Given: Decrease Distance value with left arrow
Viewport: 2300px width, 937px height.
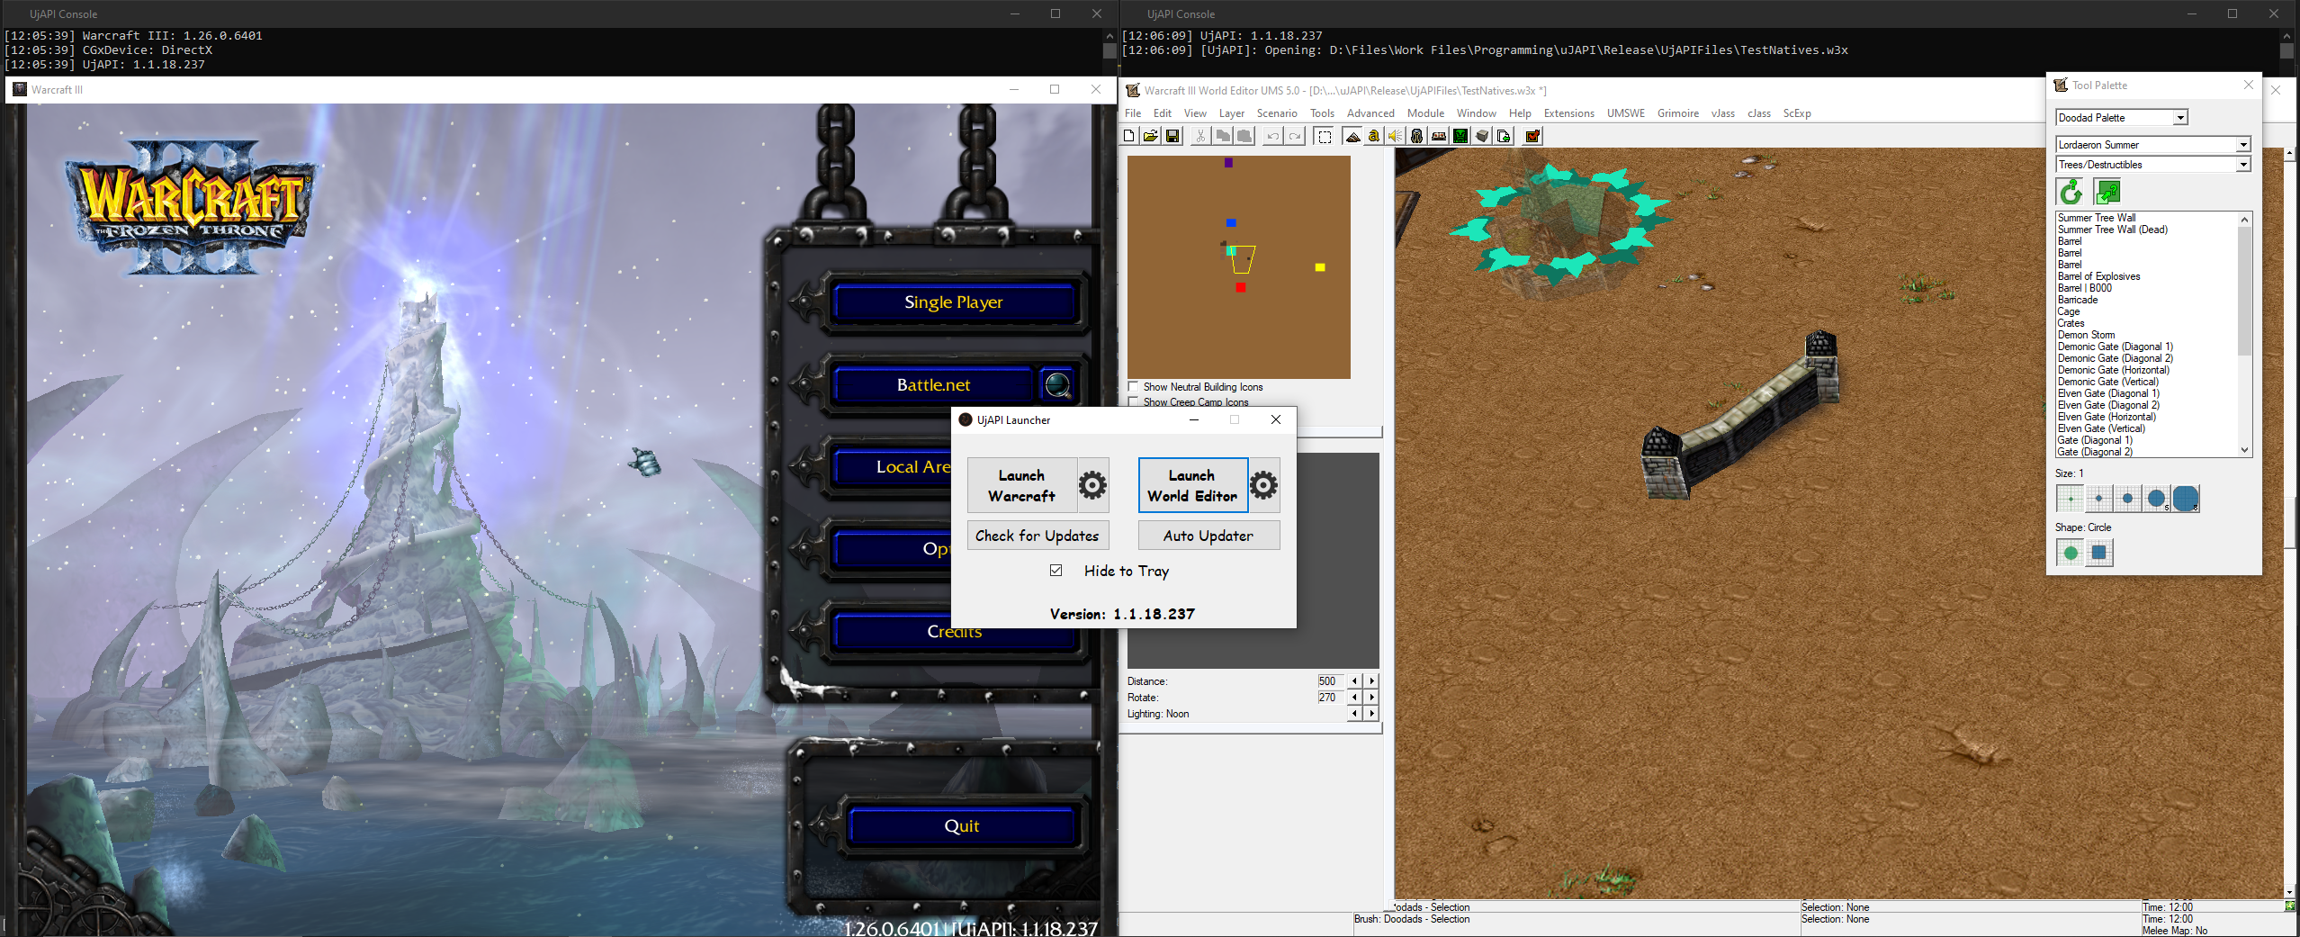Looking at the screenshot, I should 1355,681.
